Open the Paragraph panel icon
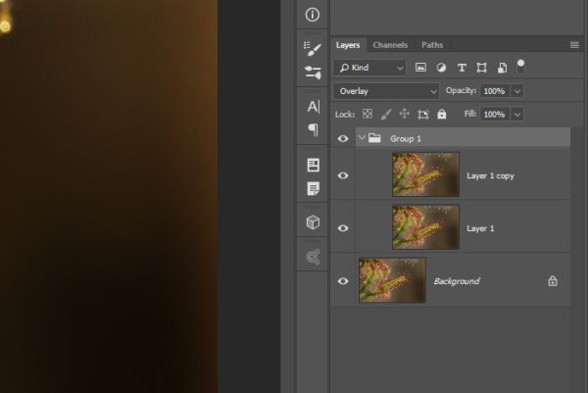The image size is (588, 393). pos(314,129)
